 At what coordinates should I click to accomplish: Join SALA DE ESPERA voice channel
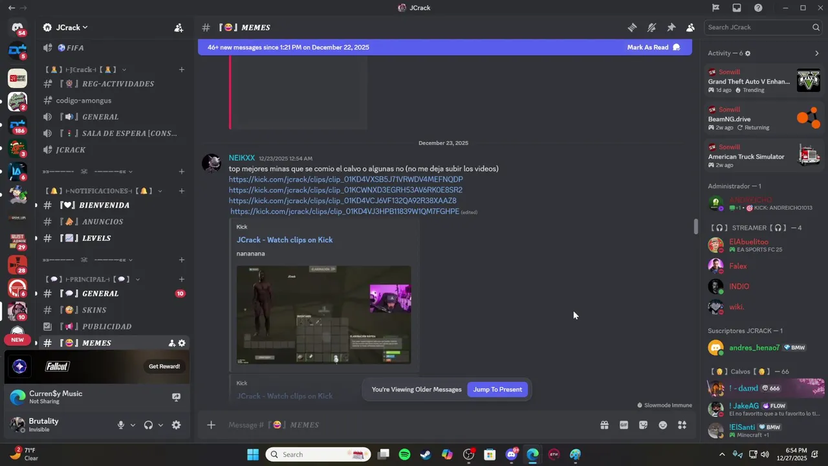click(x=113, y=133)
